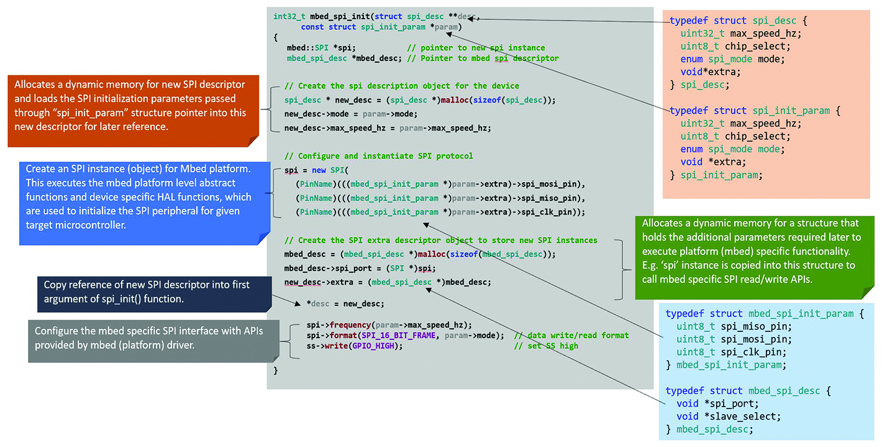This screenshot has width=882, height=447.
Task: Select the 'spi_desc * new_desc = (spi_desc *)malloc' line
Action: point(420,100)
